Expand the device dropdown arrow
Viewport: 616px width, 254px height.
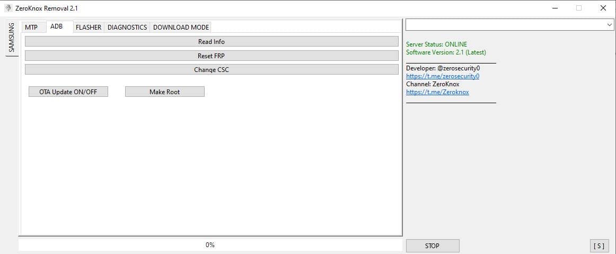point(609,25)
